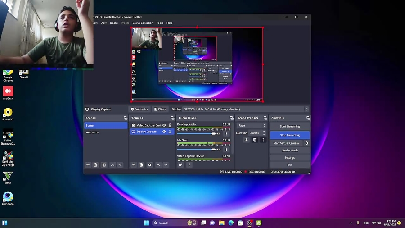The width and height of the screenshot is (405, 228).
Task: Pop out the Controls dock
Action: (308, 118)
